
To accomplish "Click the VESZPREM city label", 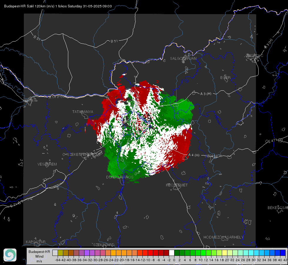I will tap(47, 164).
